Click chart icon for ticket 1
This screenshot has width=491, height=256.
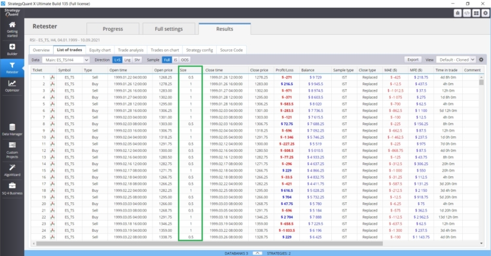52,77
